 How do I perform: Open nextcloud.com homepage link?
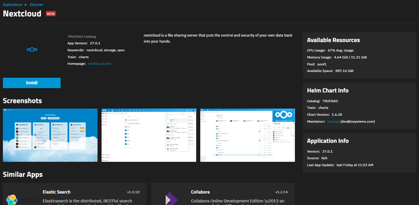(100, 64)
